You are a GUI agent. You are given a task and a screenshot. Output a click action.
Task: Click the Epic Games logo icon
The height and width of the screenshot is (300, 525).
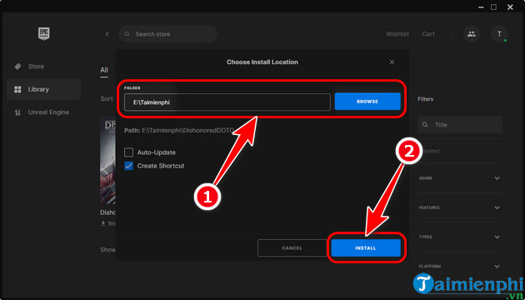pyautogui.click(x=44, y=34)
